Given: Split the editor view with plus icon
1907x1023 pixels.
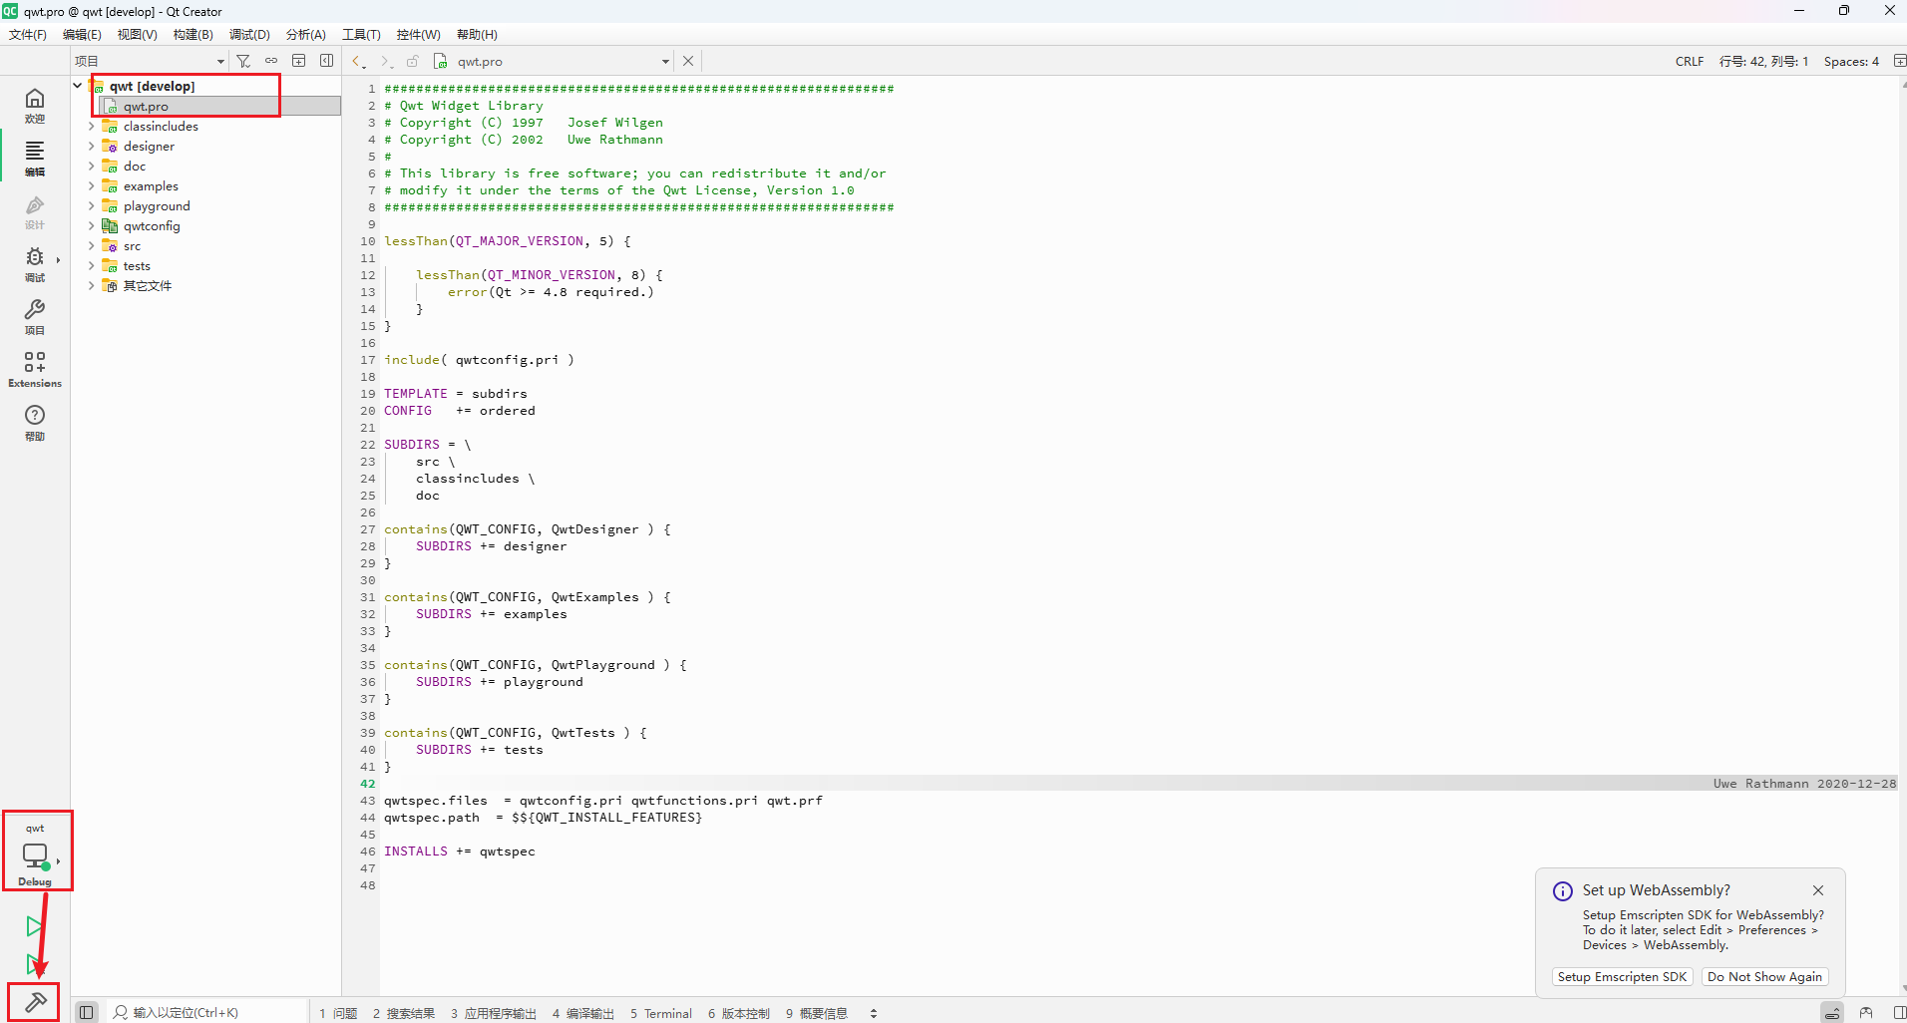Looking at the screenshot, I should pos(1899,61).
